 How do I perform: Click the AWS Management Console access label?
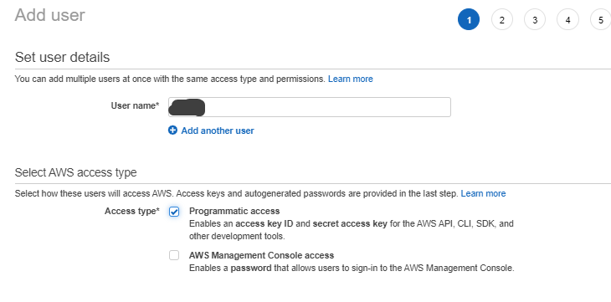click(x=261, y=255)
